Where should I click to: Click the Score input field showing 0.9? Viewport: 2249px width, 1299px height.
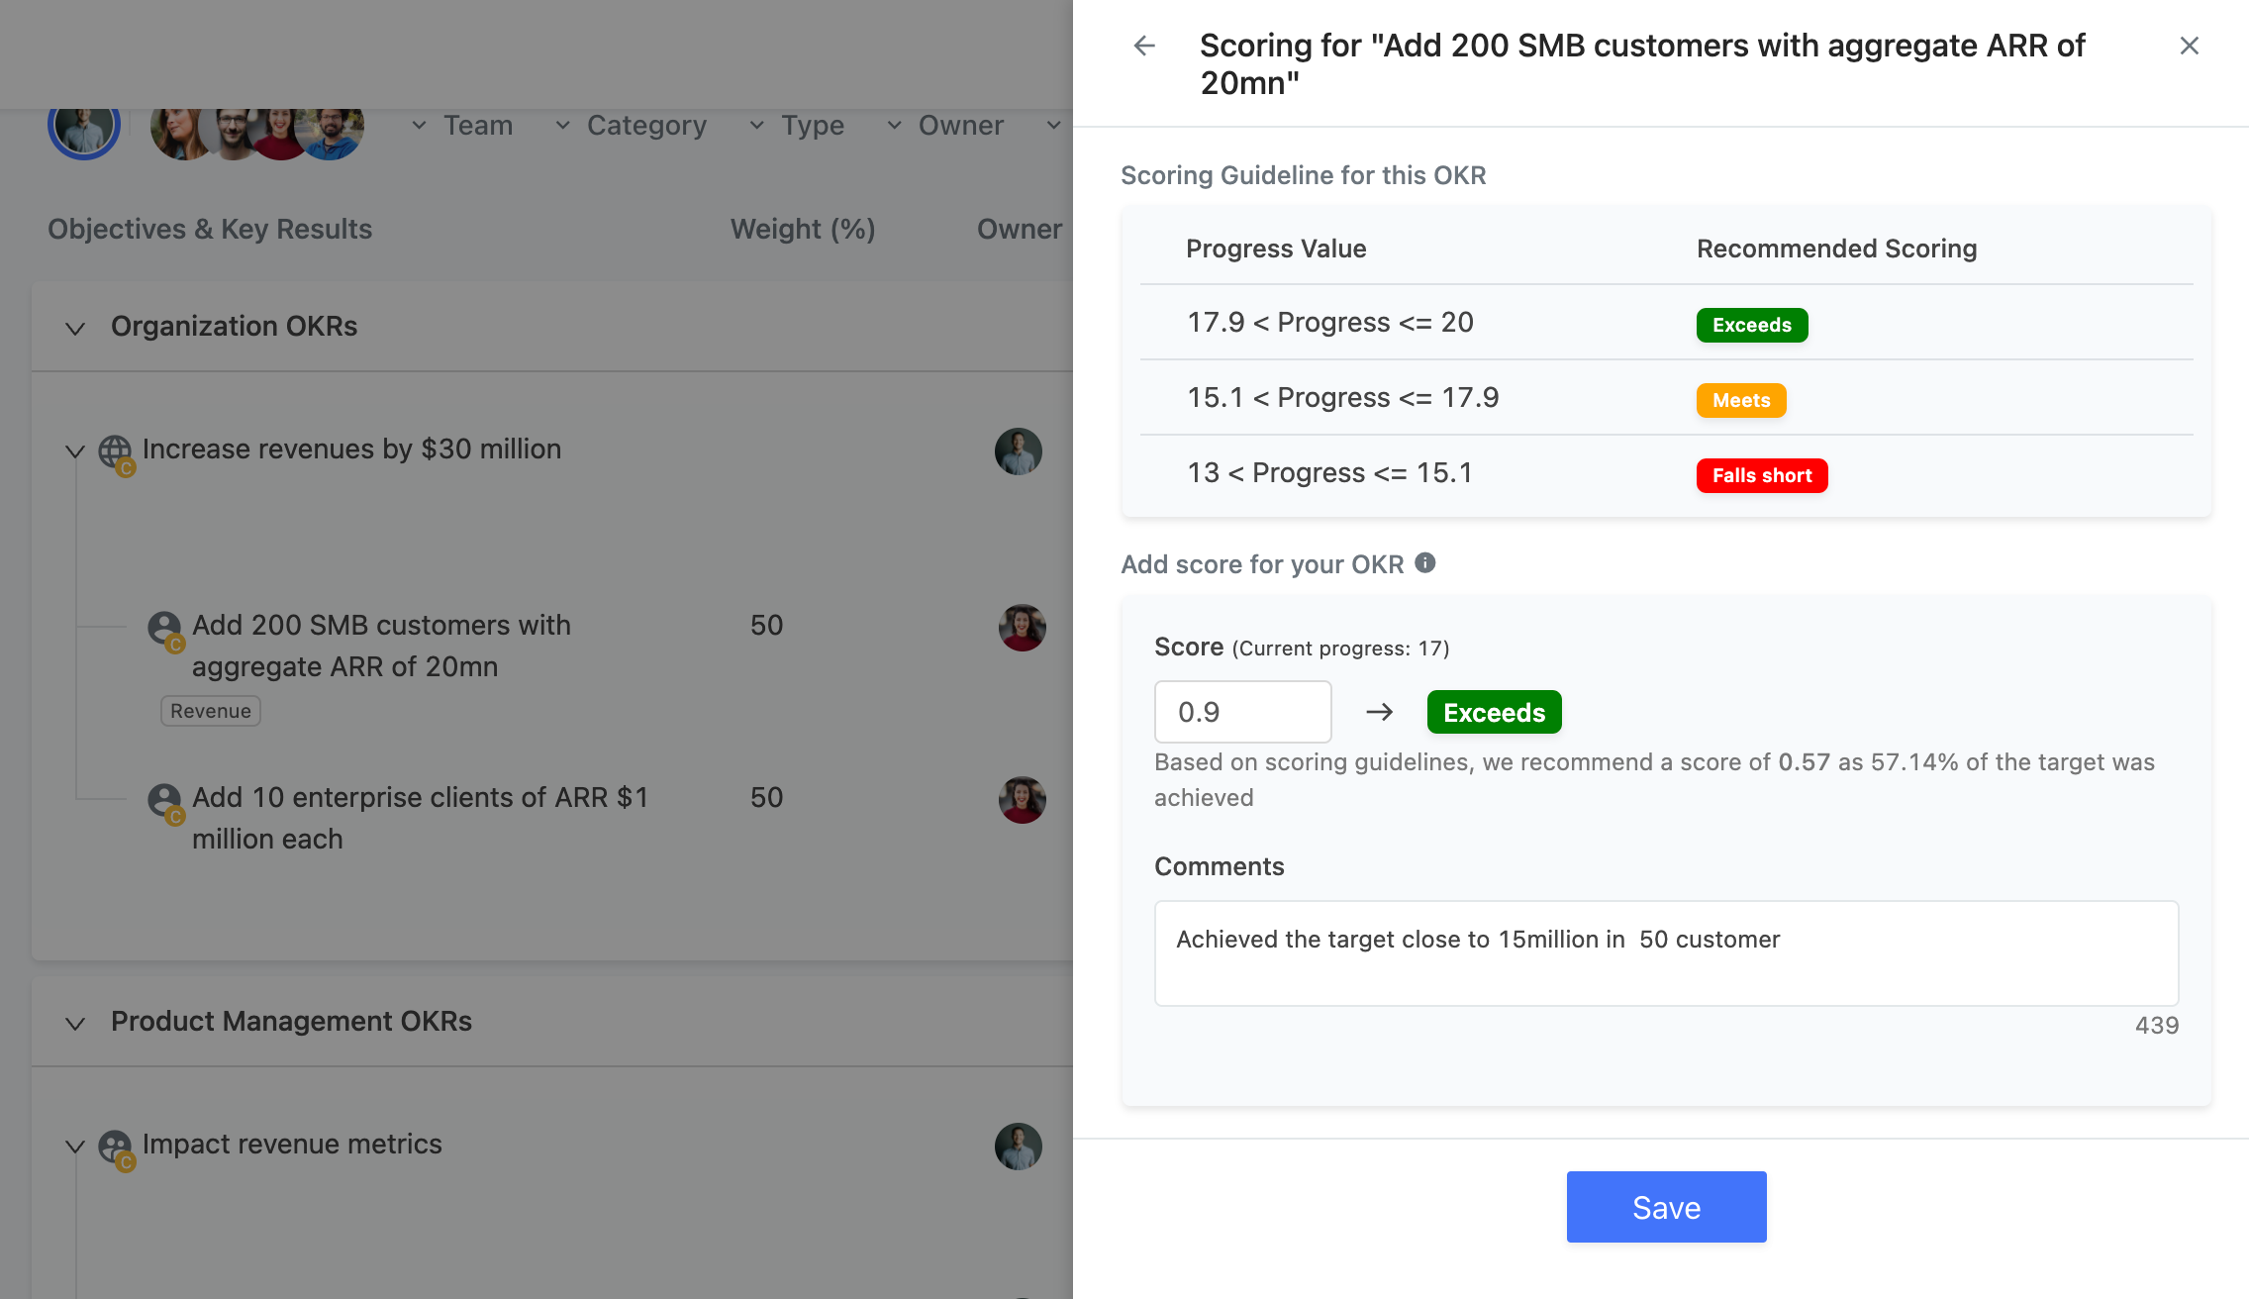click(x=1242, y=712)
